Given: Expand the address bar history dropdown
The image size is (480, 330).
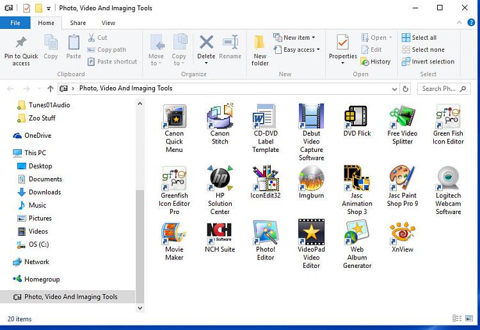Looking at the screenshot, I should coord(394,89).
